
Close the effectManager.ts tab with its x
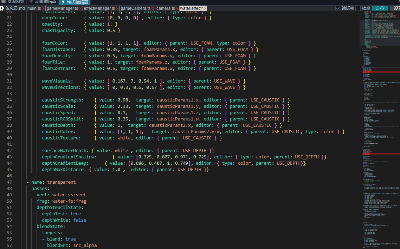pos(117,9)
